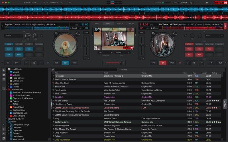228x142 pixels.
Task: Toggle deck B Bass stem pad
Action: tap(209, 49)
